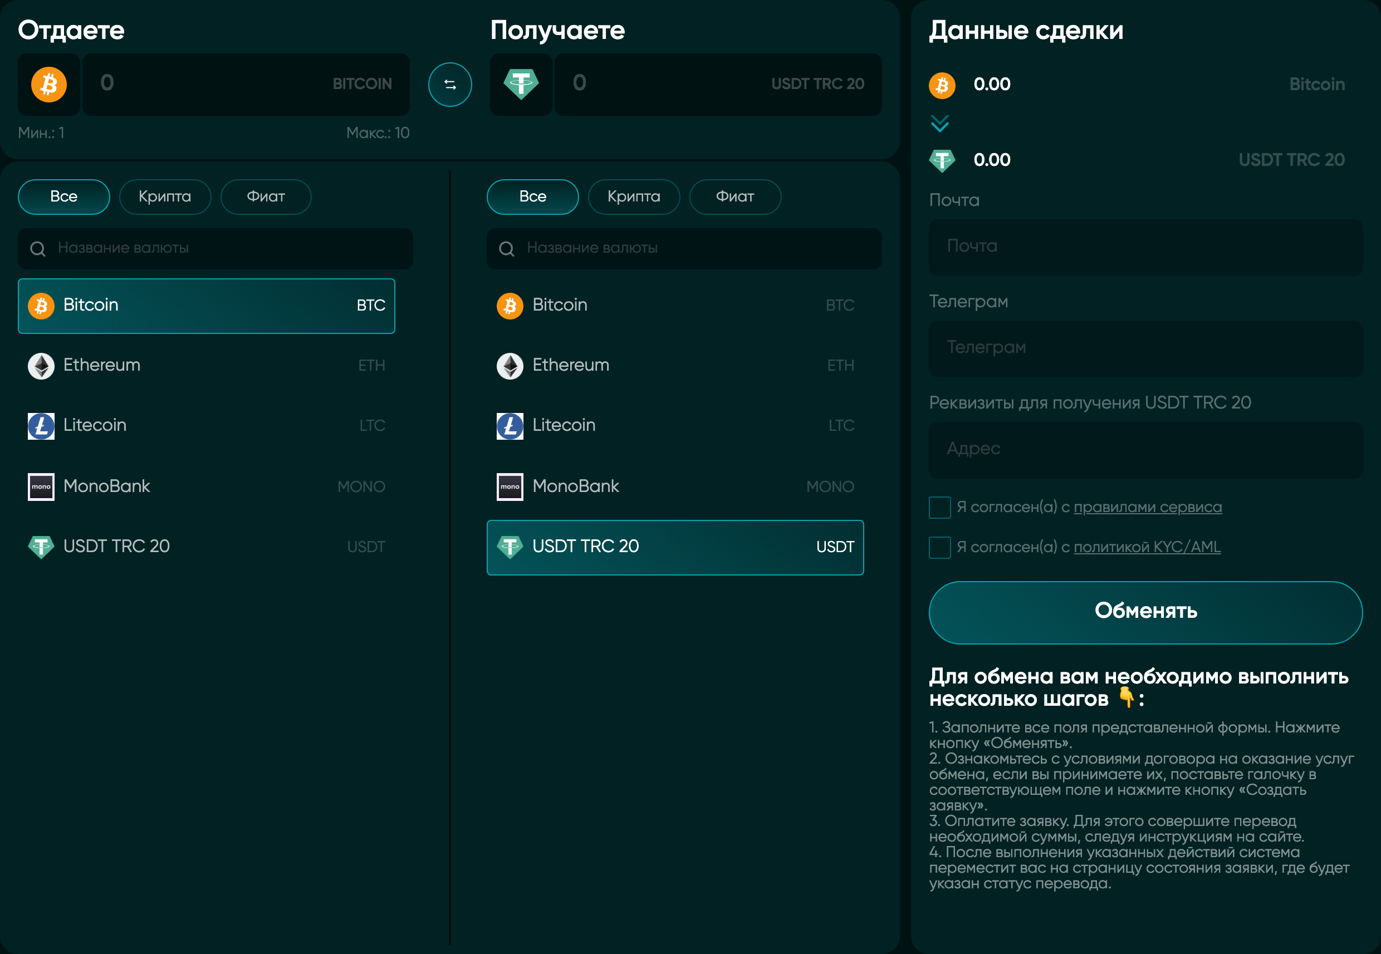Select the Все filter in the right column

(532, 196)
